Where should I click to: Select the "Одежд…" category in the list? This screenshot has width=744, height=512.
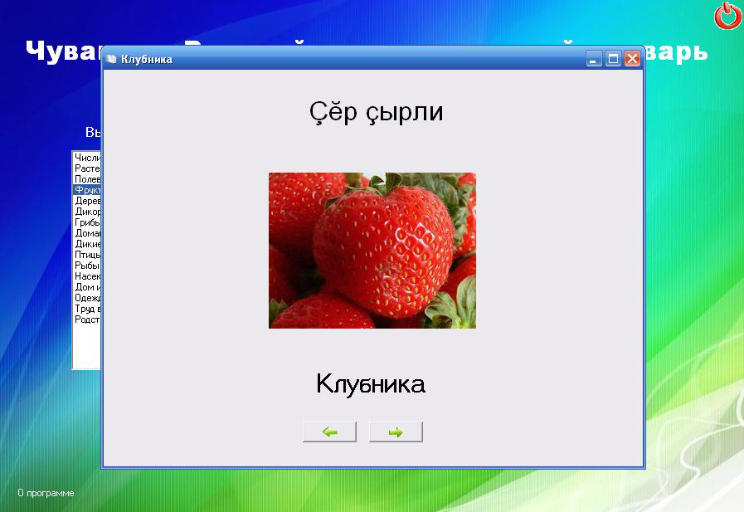[87, 298]
